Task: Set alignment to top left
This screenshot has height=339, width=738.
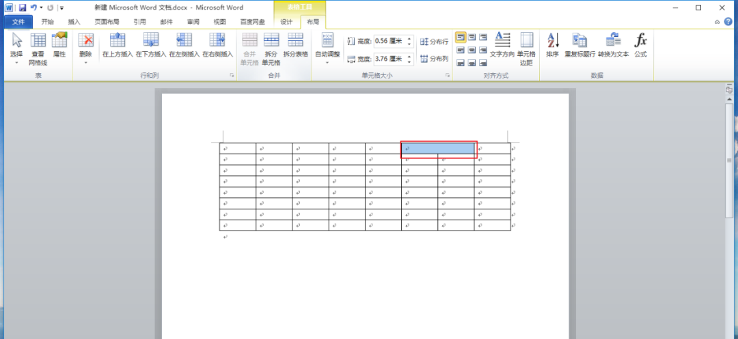Action: point(461,37)
